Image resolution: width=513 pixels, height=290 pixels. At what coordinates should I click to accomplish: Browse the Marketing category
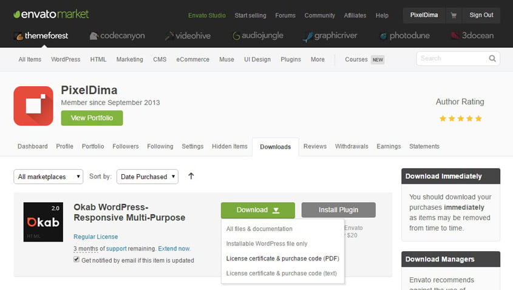pos(129,59)
